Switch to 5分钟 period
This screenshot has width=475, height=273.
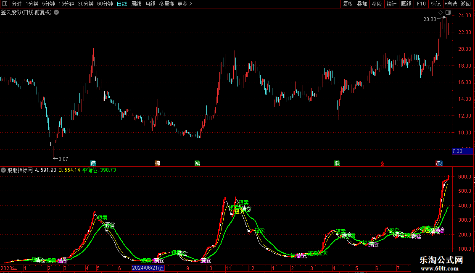[48, 4]
